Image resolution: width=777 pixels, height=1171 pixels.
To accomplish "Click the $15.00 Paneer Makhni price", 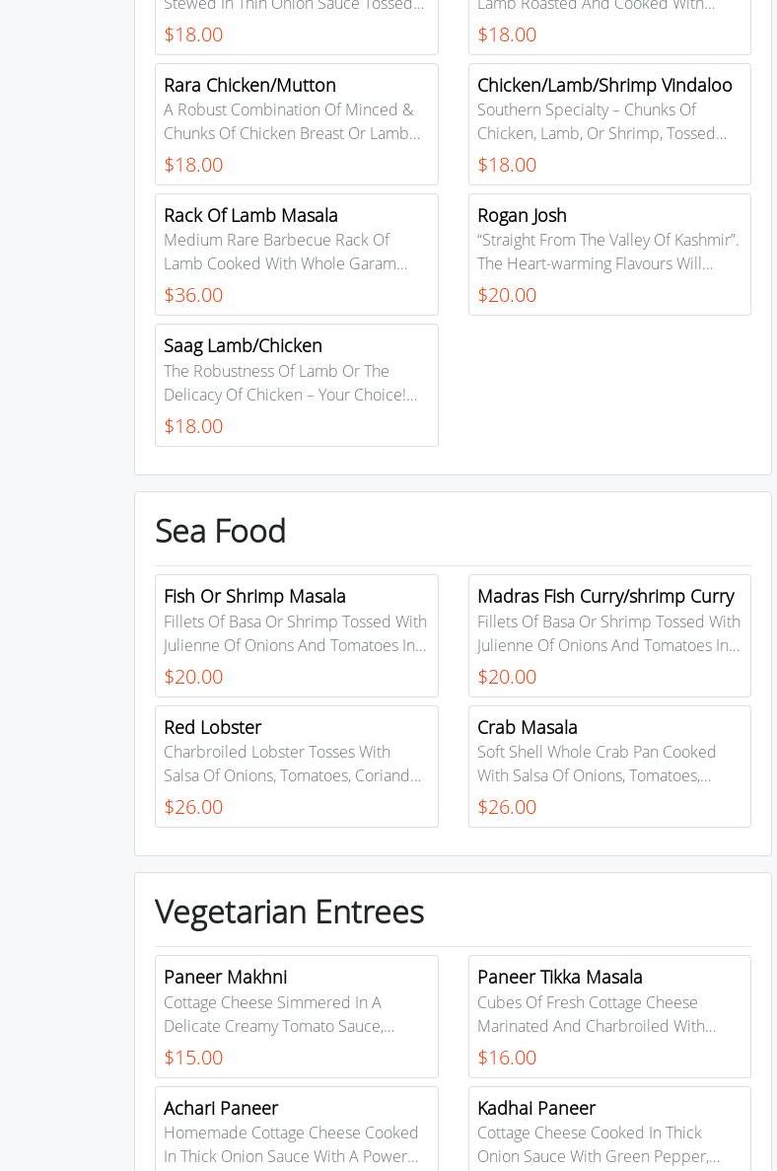I will 193,1058.
